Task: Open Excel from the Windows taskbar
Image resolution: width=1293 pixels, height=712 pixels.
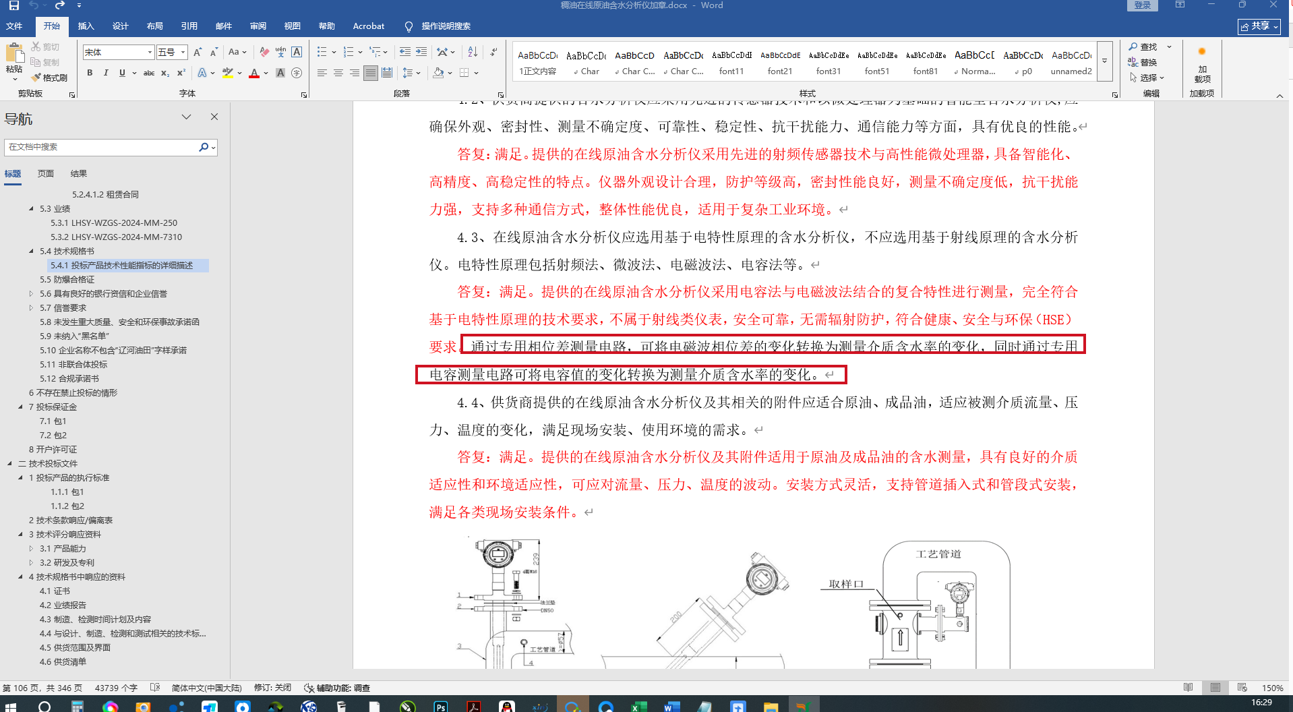Action: [x=639, y=706]
